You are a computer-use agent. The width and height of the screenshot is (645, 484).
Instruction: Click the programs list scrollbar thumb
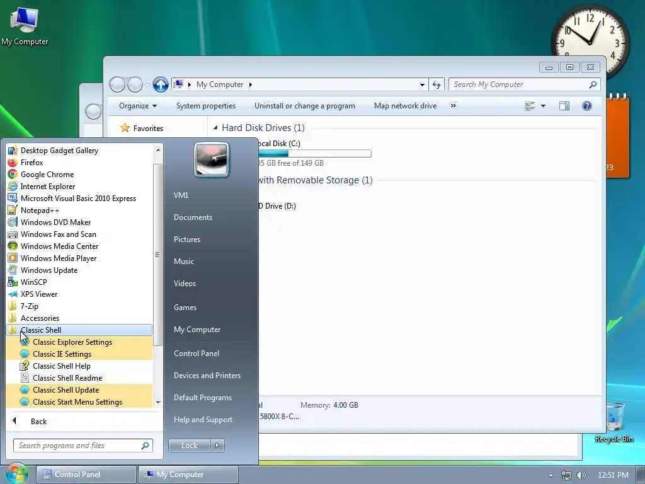(157, 255)
